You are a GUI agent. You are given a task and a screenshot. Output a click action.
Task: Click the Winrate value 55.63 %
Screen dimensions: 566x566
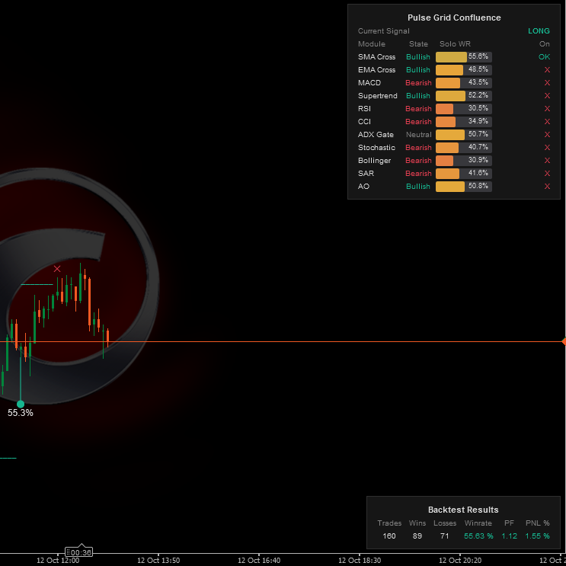point(478,536)
